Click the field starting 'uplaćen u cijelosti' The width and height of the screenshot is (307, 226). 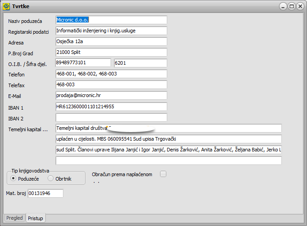click(x=169, y=139)
